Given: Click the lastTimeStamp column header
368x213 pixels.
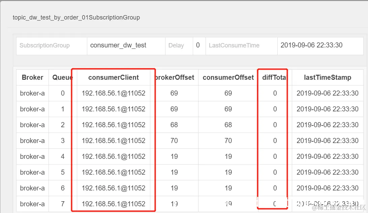Looking at the screenshot, I should pyautogui.click(x=328, y=77).
